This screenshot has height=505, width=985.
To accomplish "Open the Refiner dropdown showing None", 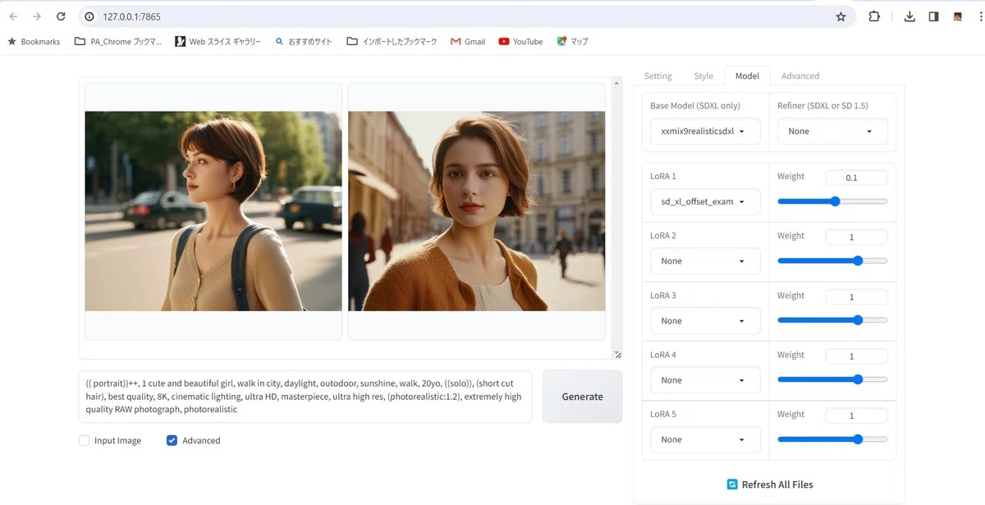I will [x=832, y=131].
